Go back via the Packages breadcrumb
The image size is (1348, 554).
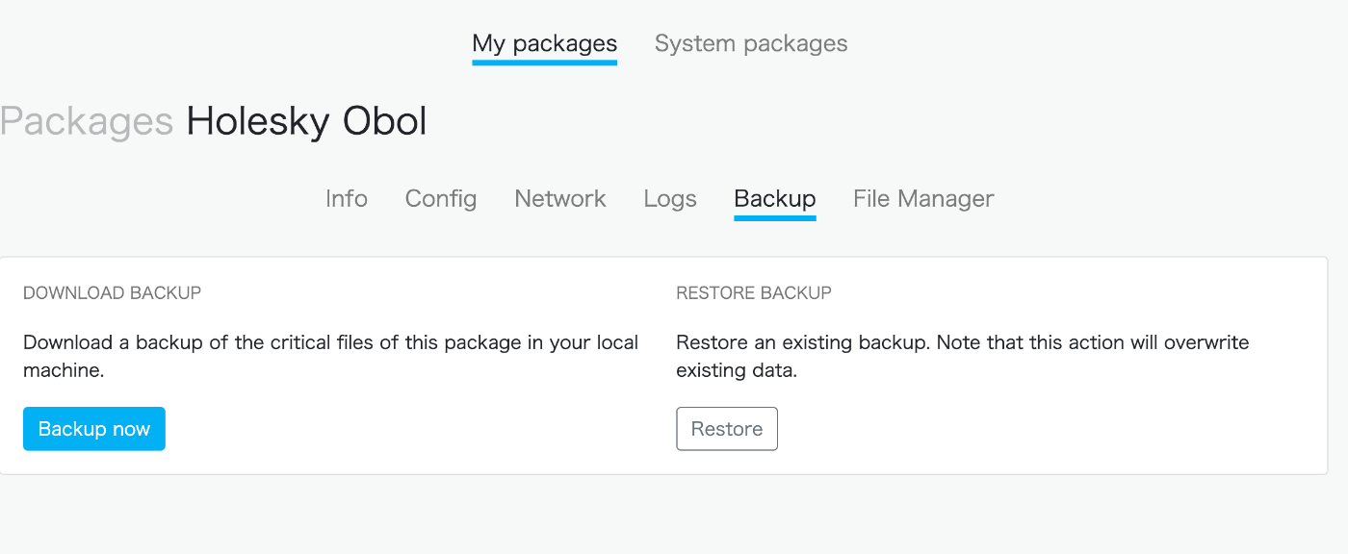point(87,122)
